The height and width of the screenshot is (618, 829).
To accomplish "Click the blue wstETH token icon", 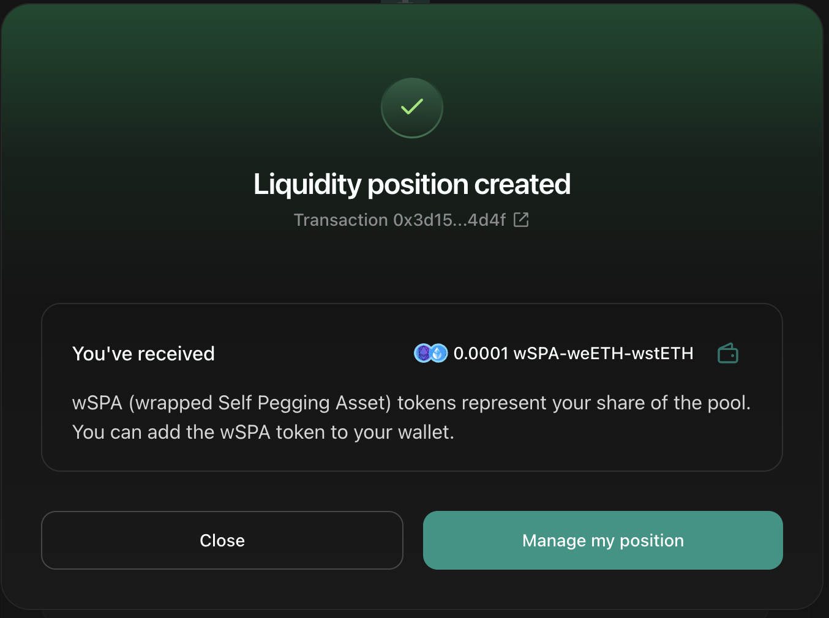I will [438, 353].
